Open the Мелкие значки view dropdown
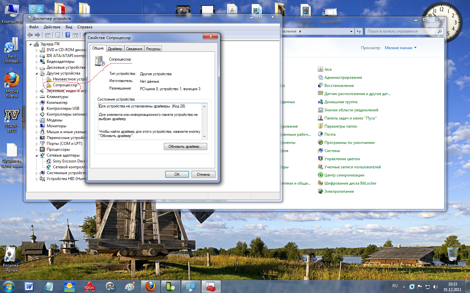 point(400,48)
